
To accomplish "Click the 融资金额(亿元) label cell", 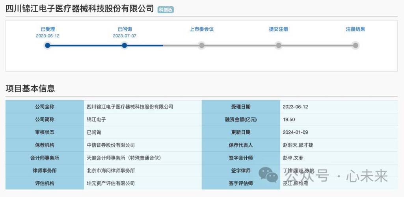I will (241, 119).
